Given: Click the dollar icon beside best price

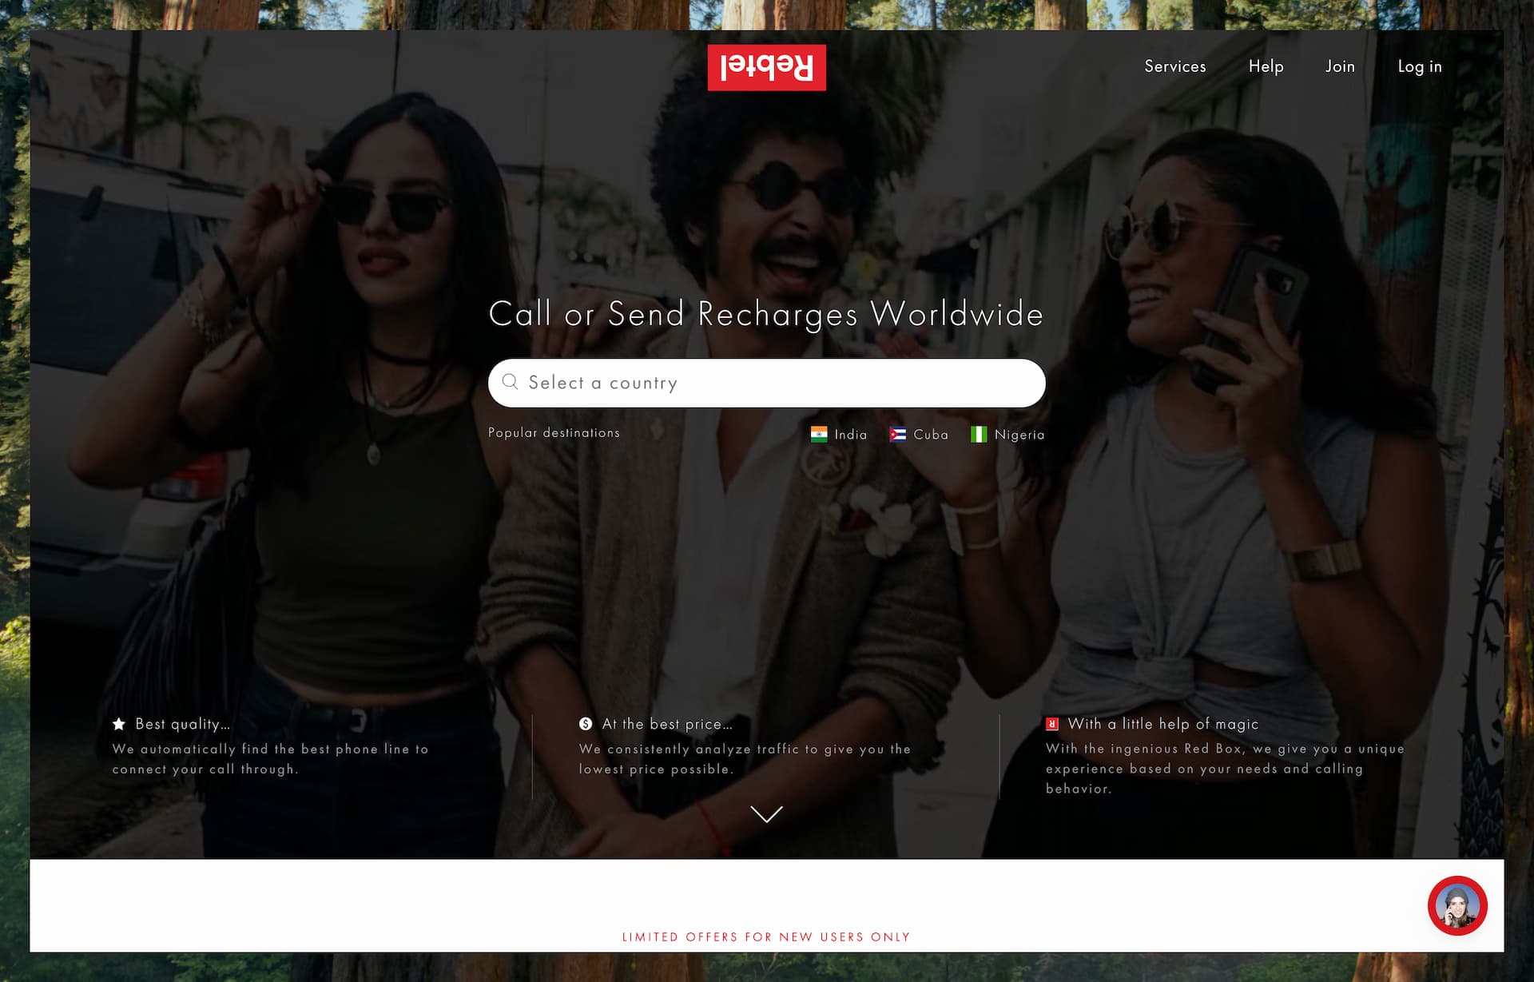Looking at the screenshot, I should [586, 724].
